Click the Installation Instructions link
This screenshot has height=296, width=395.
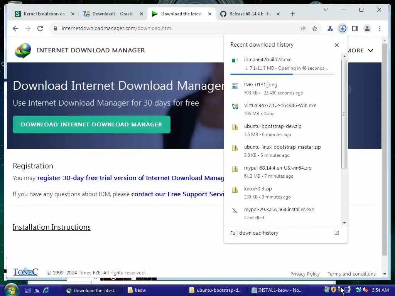click(52, 227)
